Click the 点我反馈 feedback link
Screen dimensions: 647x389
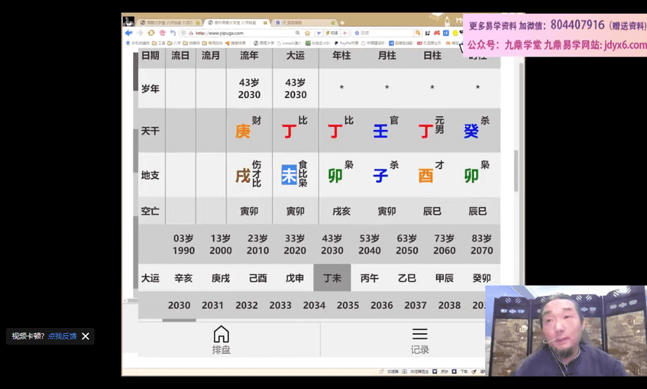[62, 336]
